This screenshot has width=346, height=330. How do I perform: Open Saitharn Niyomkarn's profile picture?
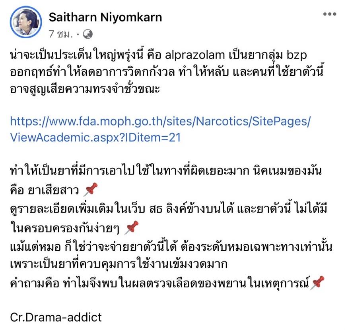(x=26, y=22)
